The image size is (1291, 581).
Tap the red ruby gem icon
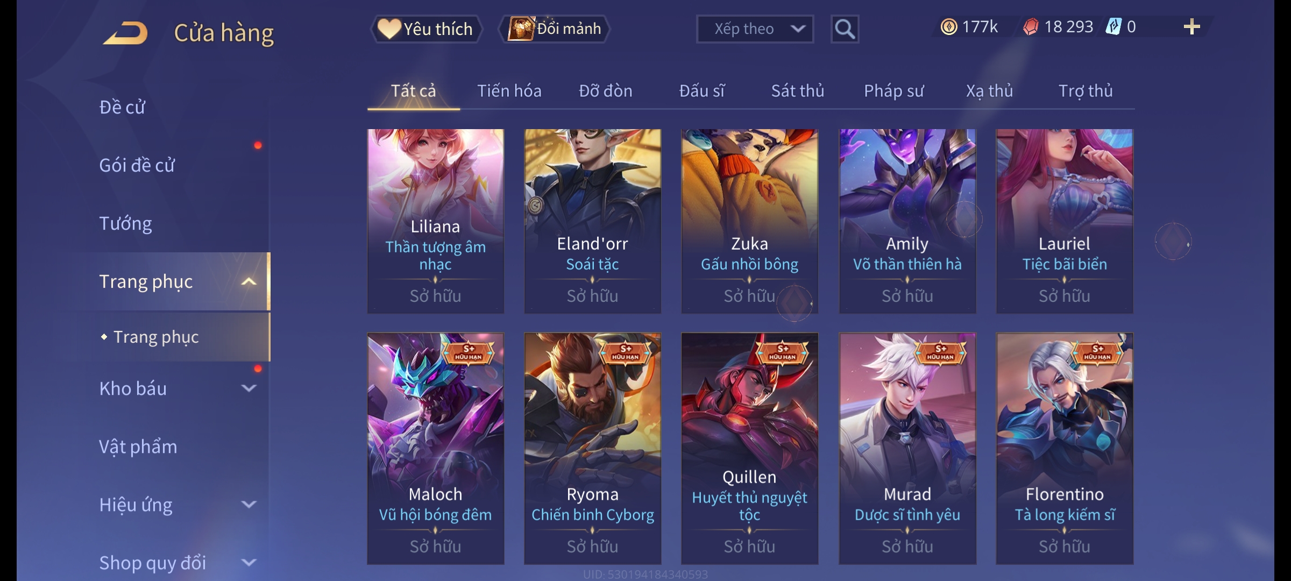coord(1031,27)
